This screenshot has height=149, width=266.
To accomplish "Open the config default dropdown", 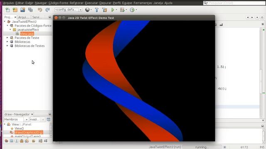I will [68, 10].
